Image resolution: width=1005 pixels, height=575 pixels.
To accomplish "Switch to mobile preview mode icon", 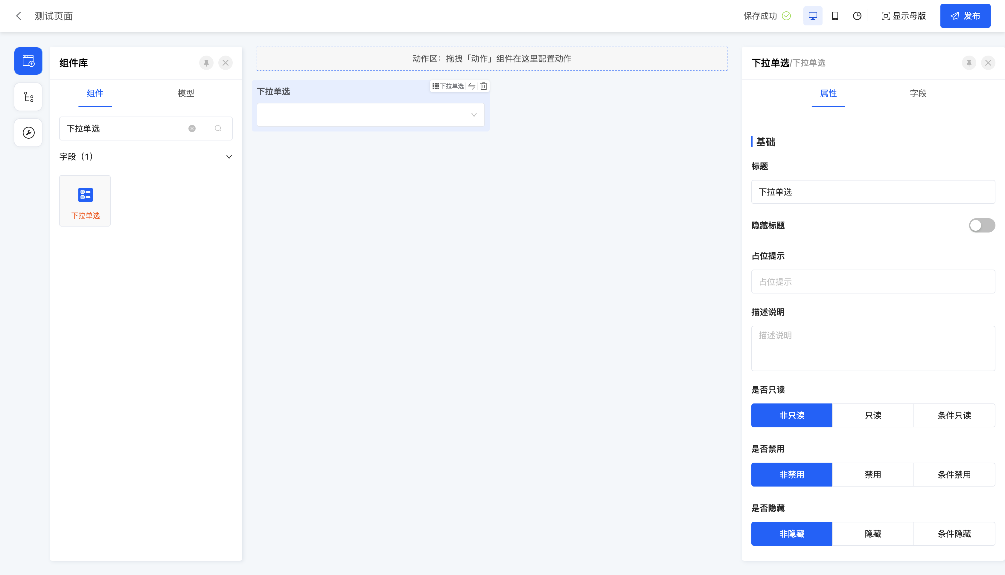I will pos(835,16).
